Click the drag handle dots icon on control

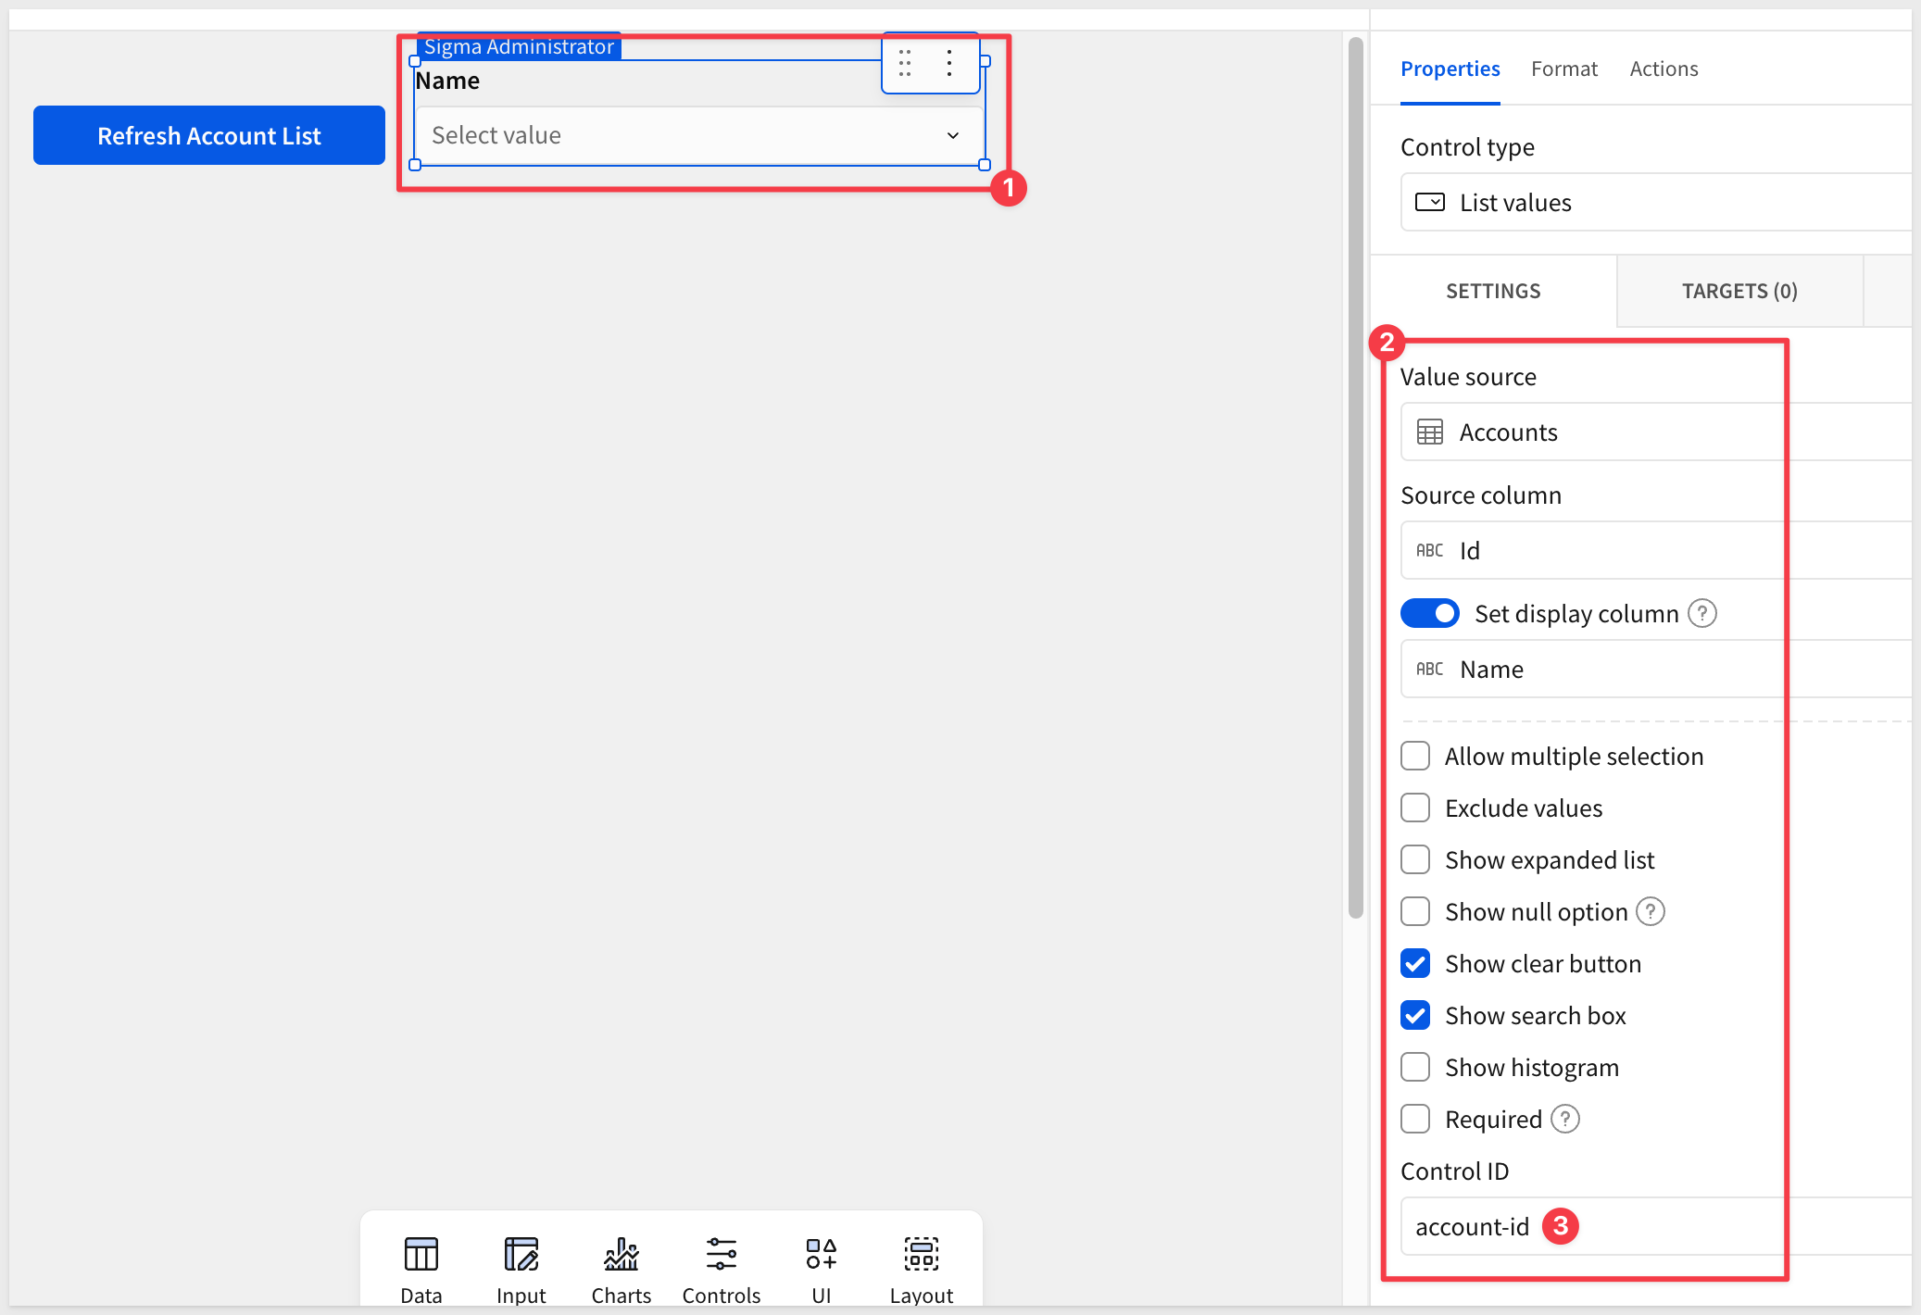click(x=905, y=63)
